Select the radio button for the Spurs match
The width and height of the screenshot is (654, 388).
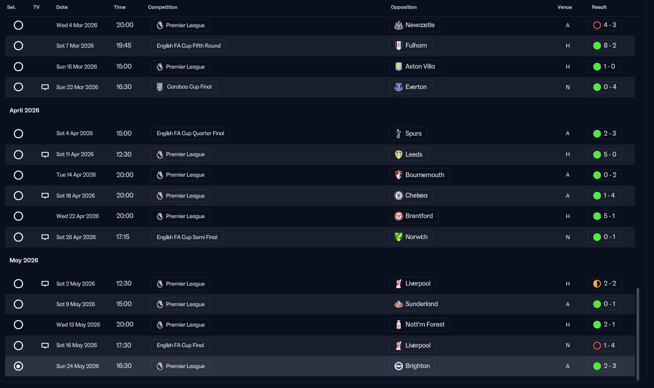point(18,134)
